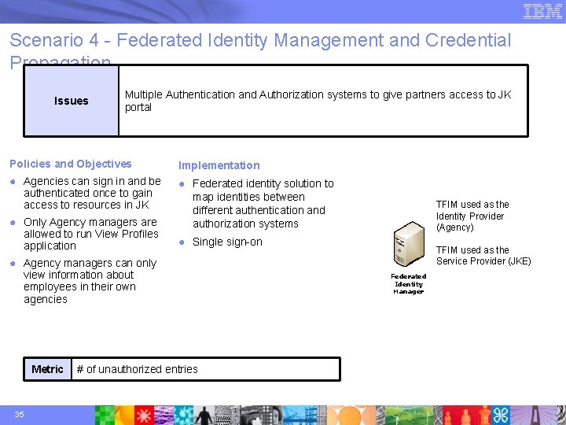Image resolution: width=566 pixels, height=425 pixels.
Task: Select bullet "Only Agency managers are allowed"
Action: [91, 234]
